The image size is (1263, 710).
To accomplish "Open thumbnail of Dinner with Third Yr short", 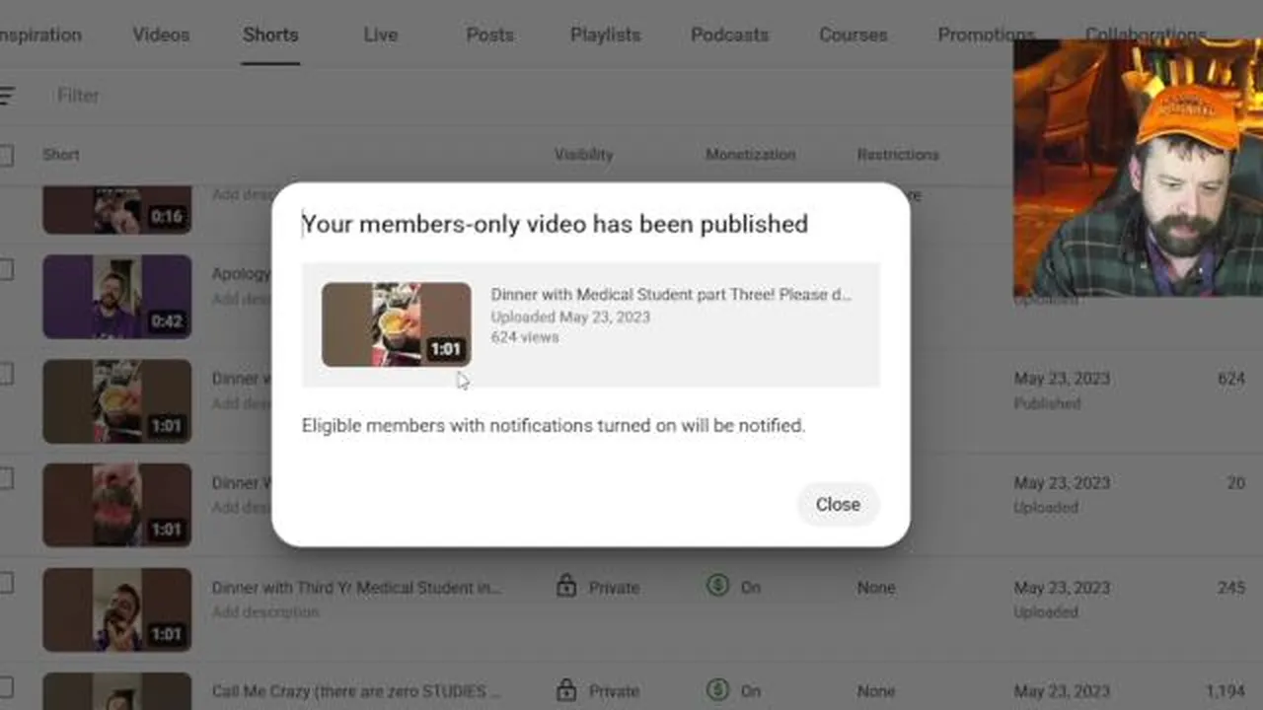I will point(116,609).
